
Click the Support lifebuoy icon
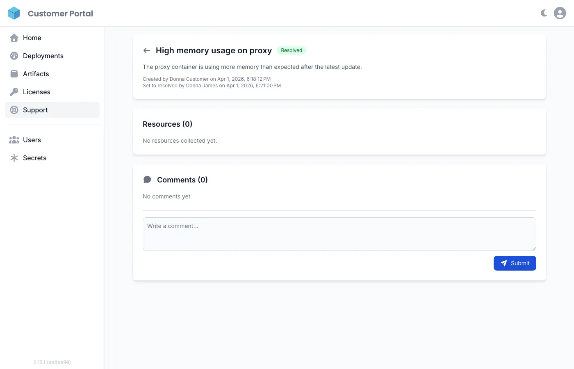14,110
